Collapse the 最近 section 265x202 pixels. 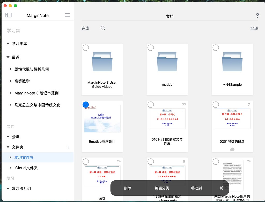(8, 57)
